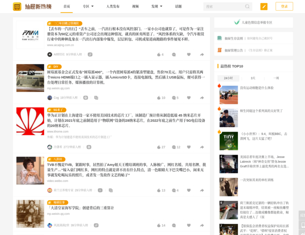Open the Tiny World thumbnail in TOP10
This screenshot has width=305, height=235.
click(229, 141)
